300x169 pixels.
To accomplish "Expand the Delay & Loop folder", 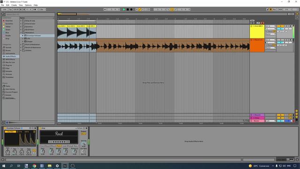I will pyautogui.click(x=21, y=21).
